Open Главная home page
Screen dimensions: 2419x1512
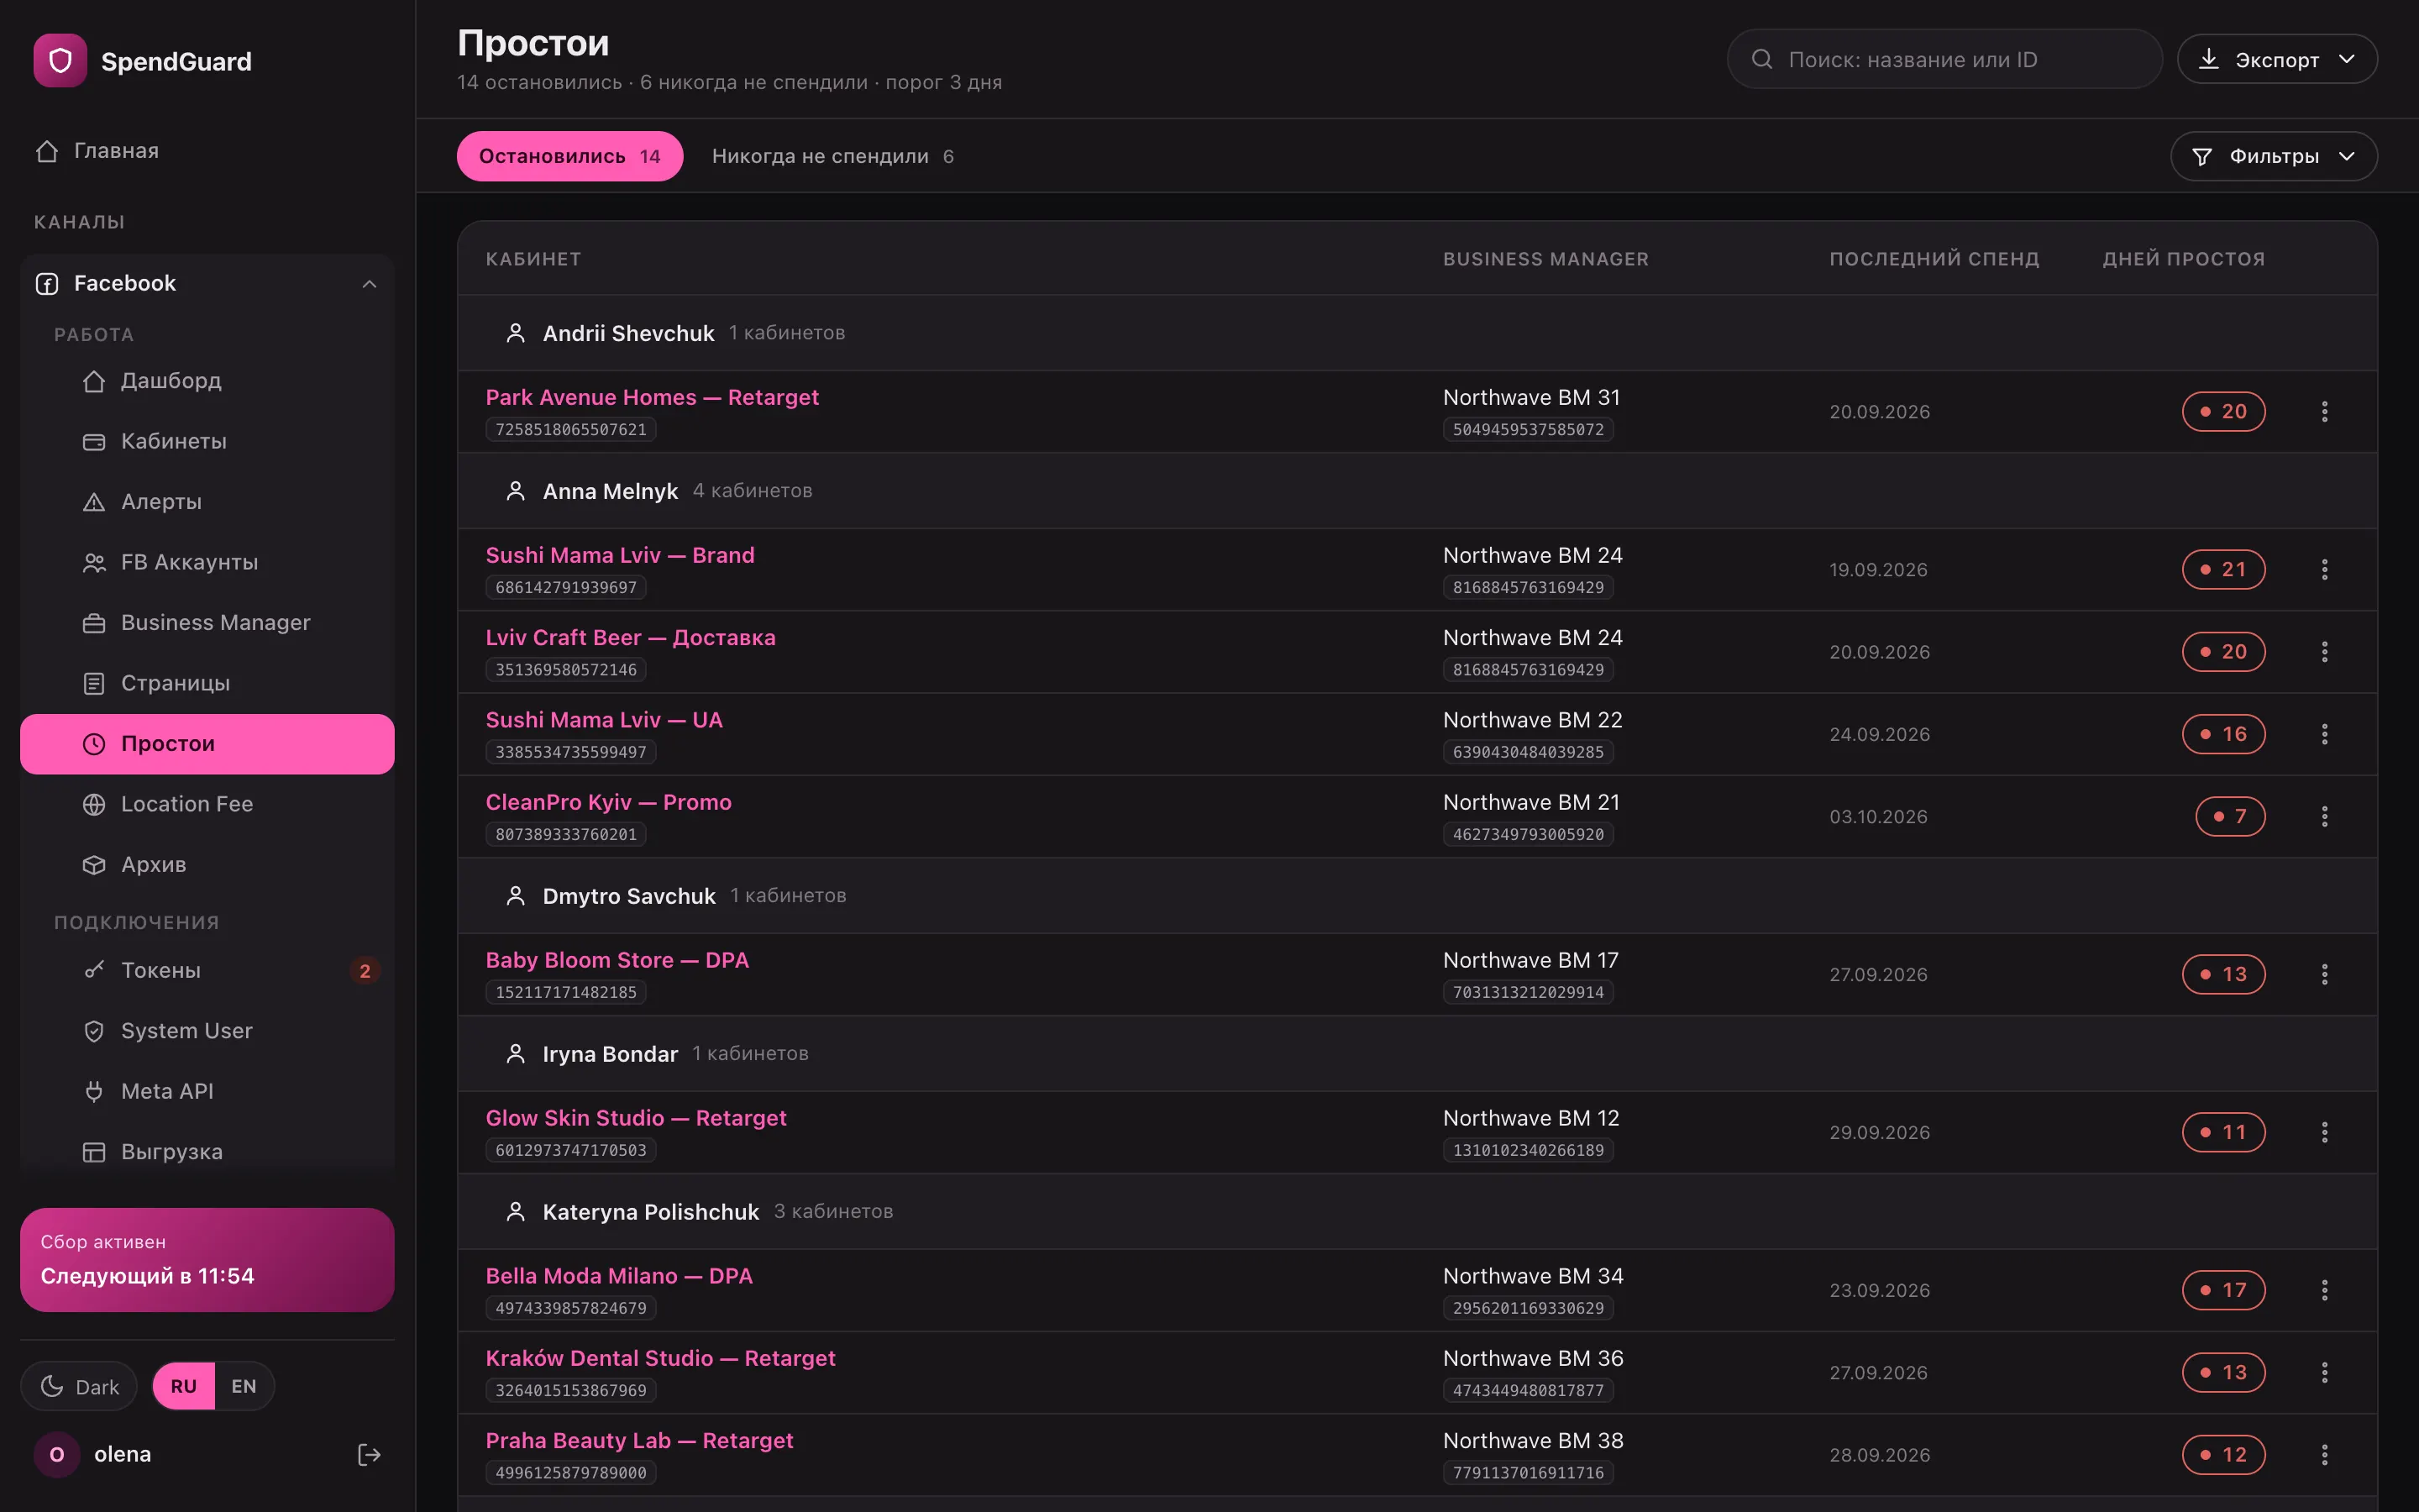click(x=207, y=151)
